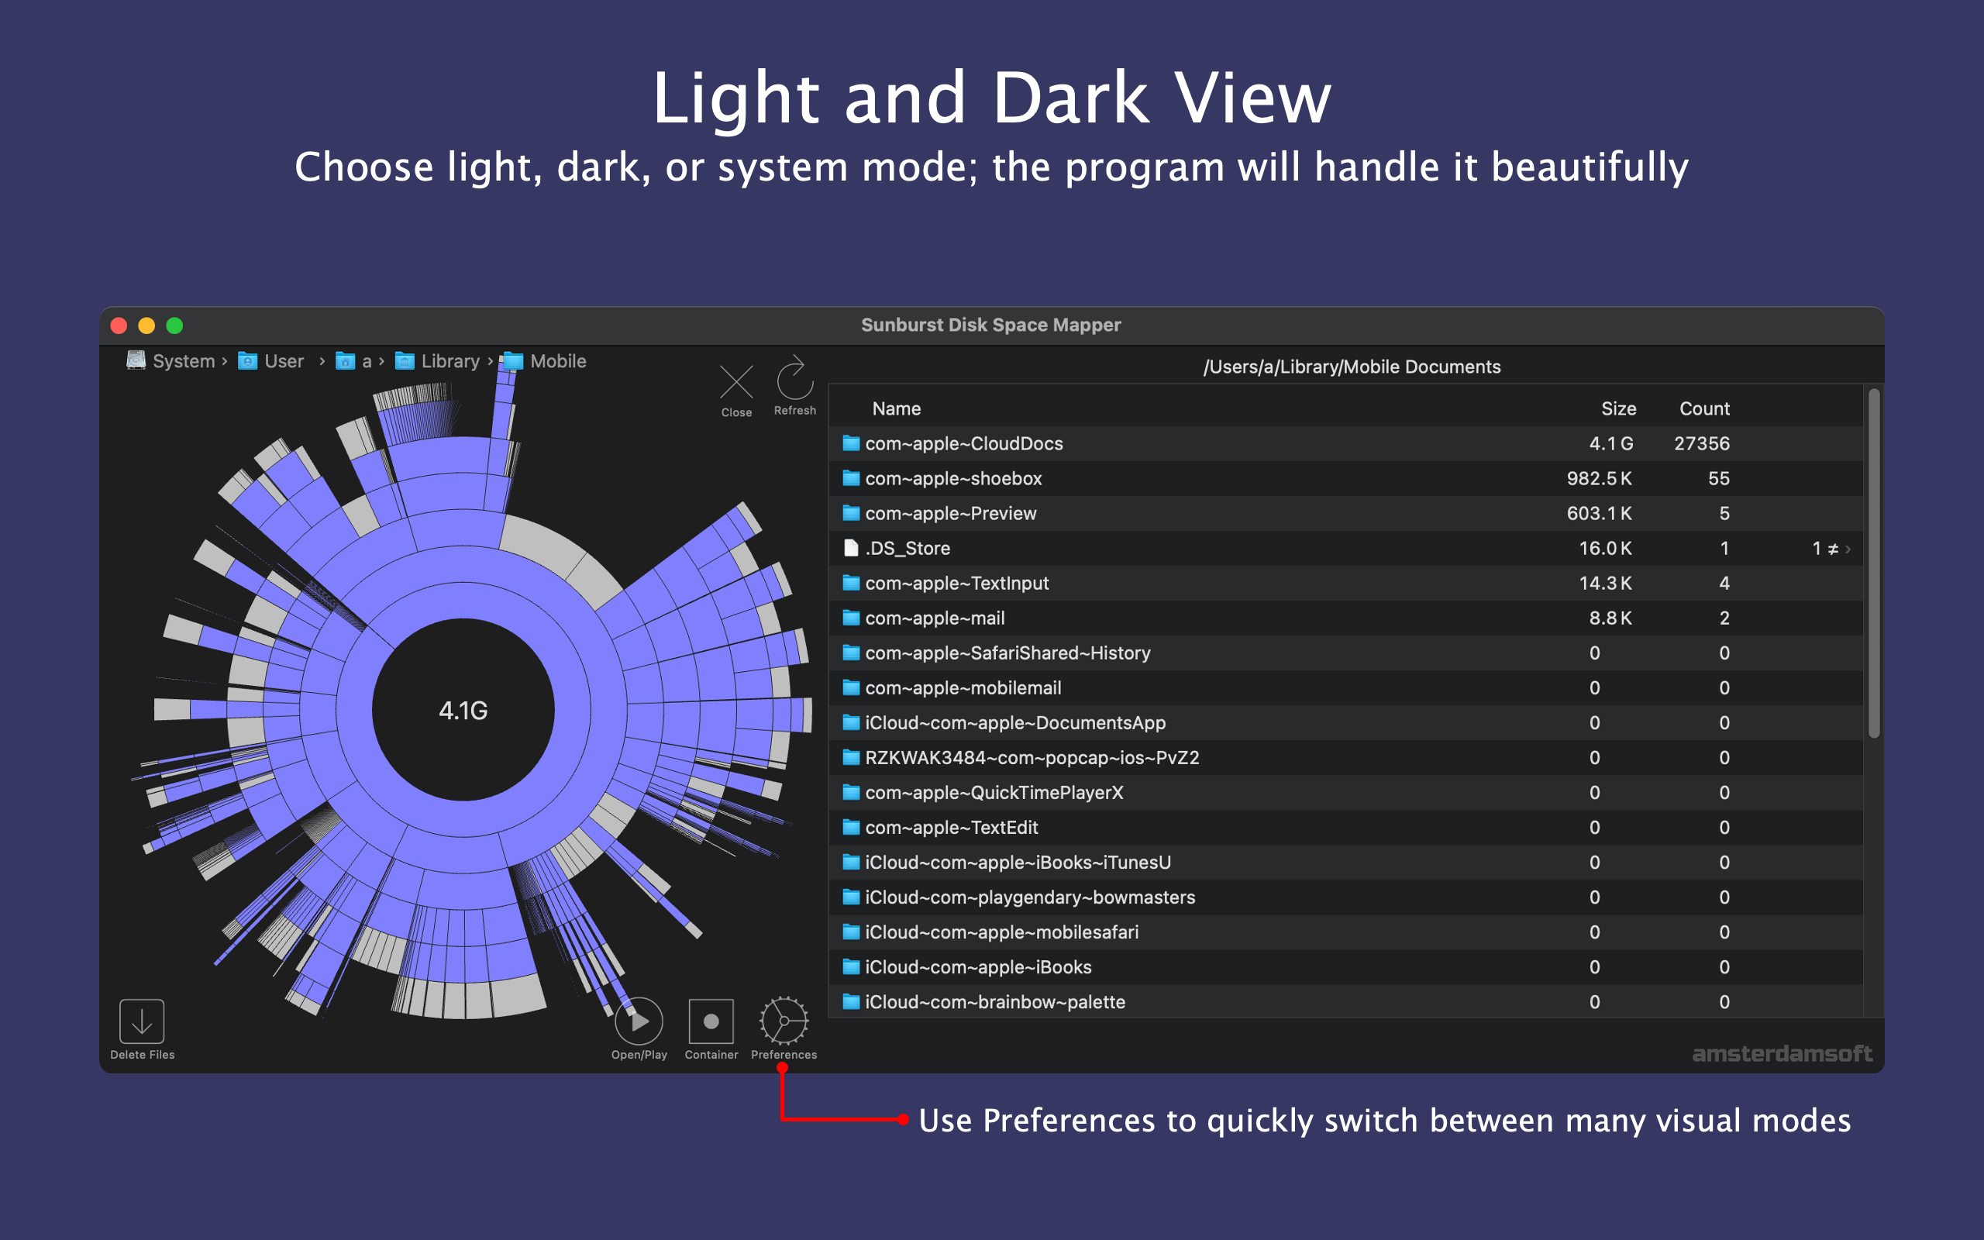This screenshot has height=1240, width=1984.
Task: Click the amsterdamsoft label in the window footer
Action: tap(1782, 1053)
